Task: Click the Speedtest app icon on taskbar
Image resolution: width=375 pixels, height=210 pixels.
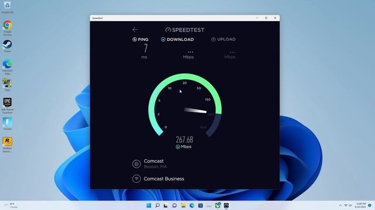Action: 226,205
